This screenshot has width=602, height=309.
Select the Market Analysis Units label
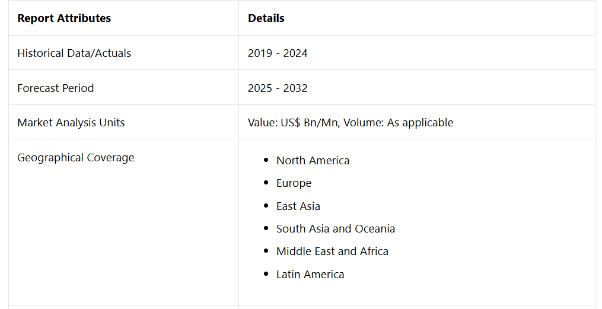pos(71,123)
